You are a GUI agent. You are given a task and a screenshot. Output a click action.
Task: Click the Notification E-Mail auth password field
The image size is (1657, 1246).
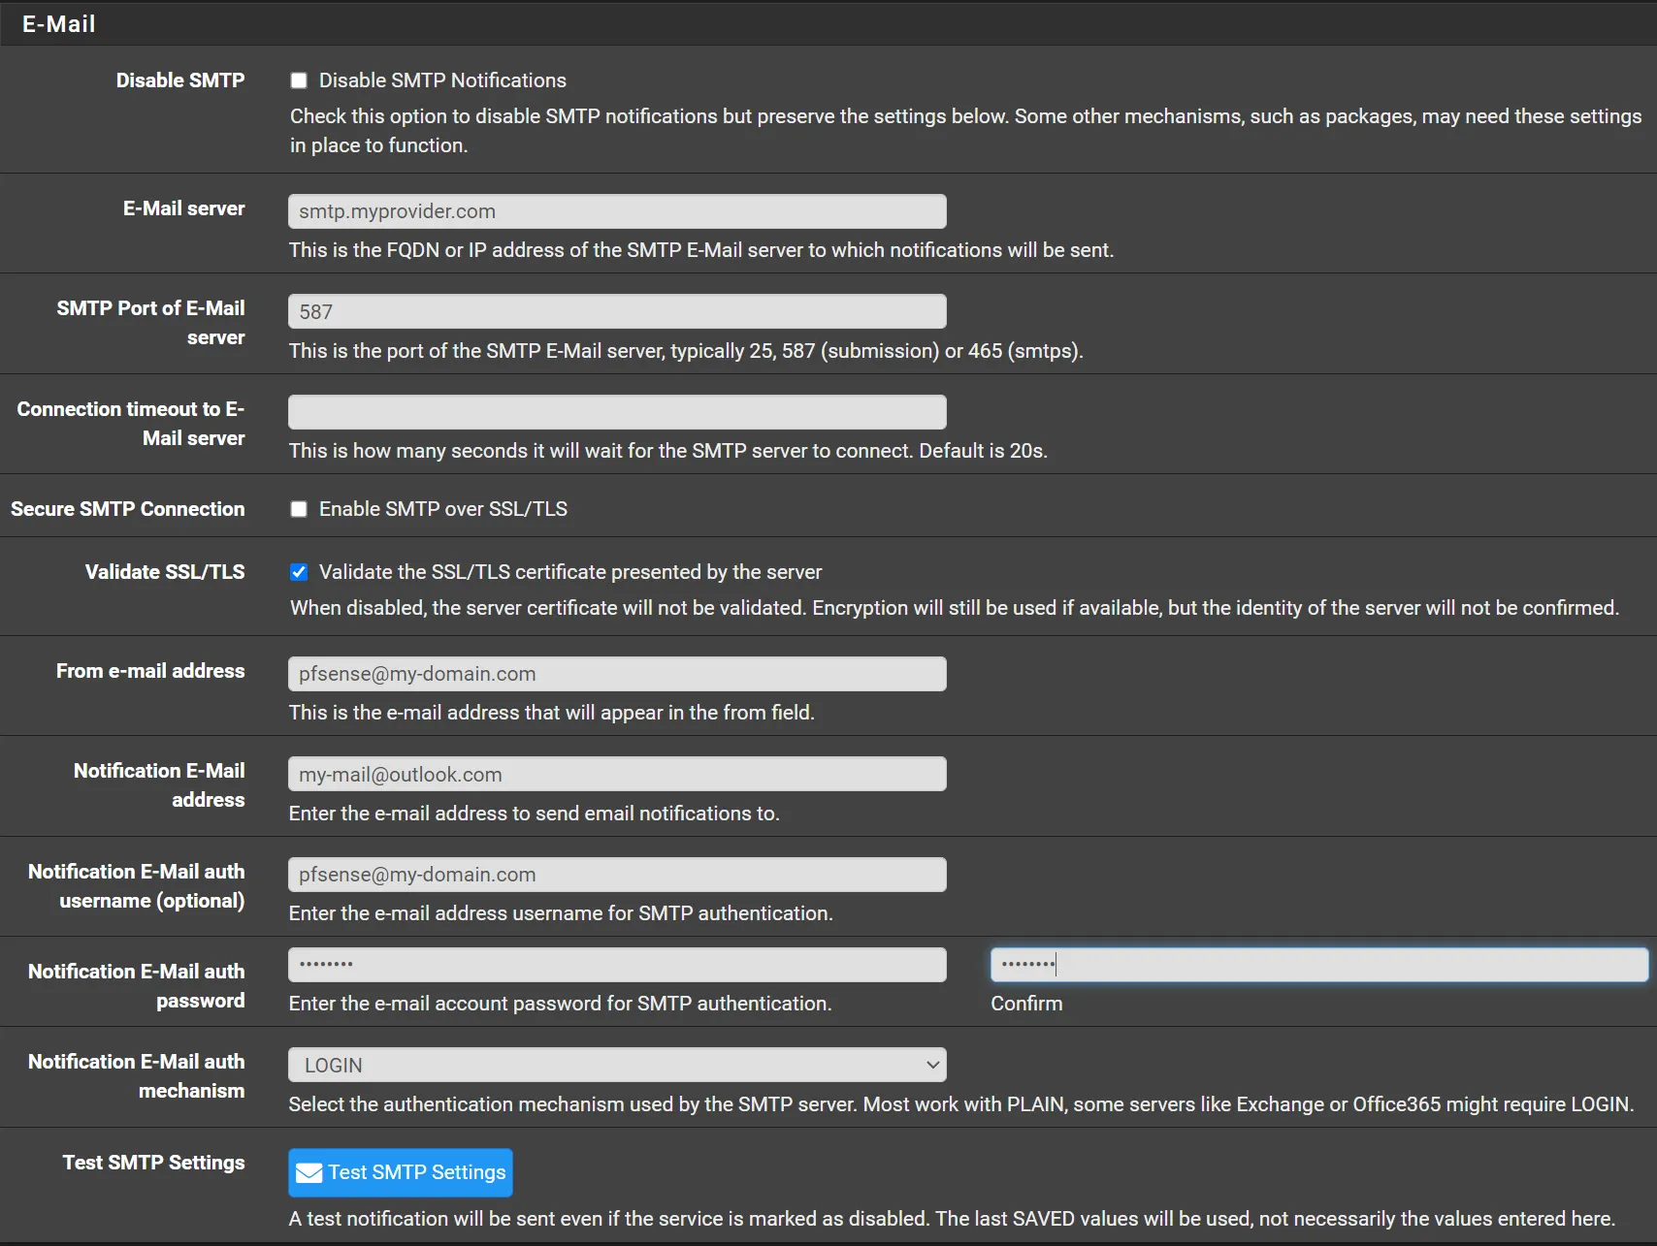(617, 964)
